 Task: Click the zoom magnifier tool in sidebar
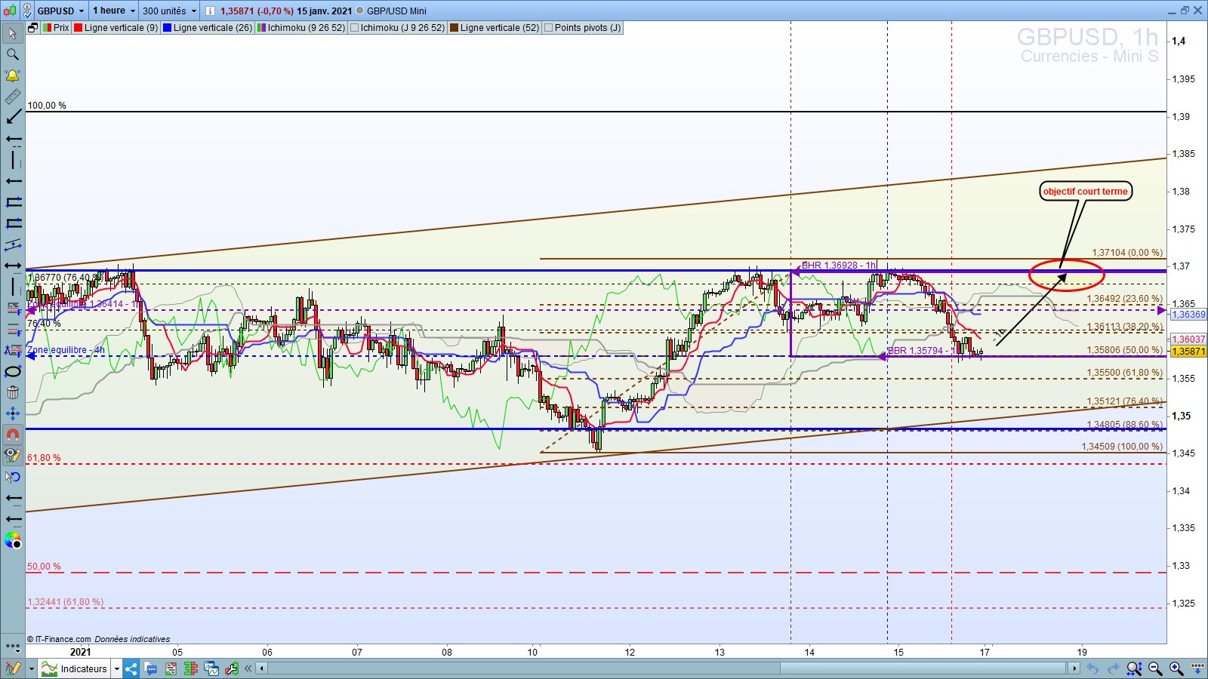[13, 54]
